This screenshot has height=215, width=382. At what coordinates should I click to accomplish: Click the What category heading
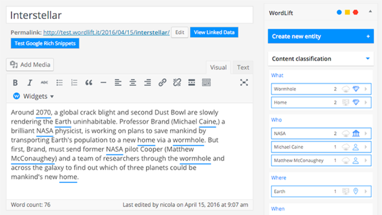(x=277, y=75)
